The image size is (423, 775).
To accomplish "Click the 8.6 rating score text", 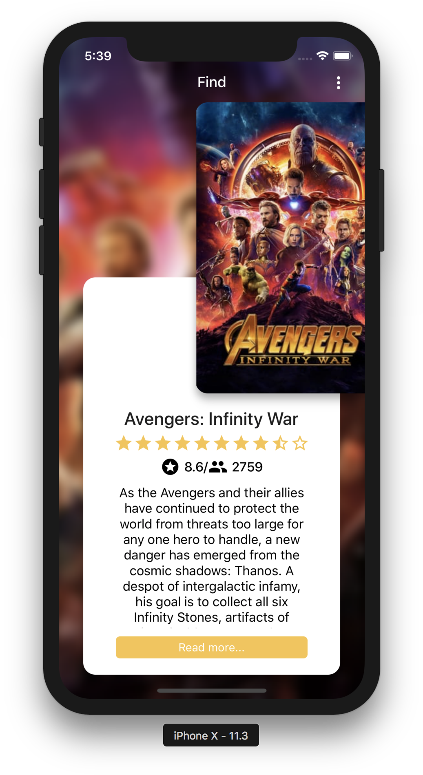I will click(x=194, y=467).
